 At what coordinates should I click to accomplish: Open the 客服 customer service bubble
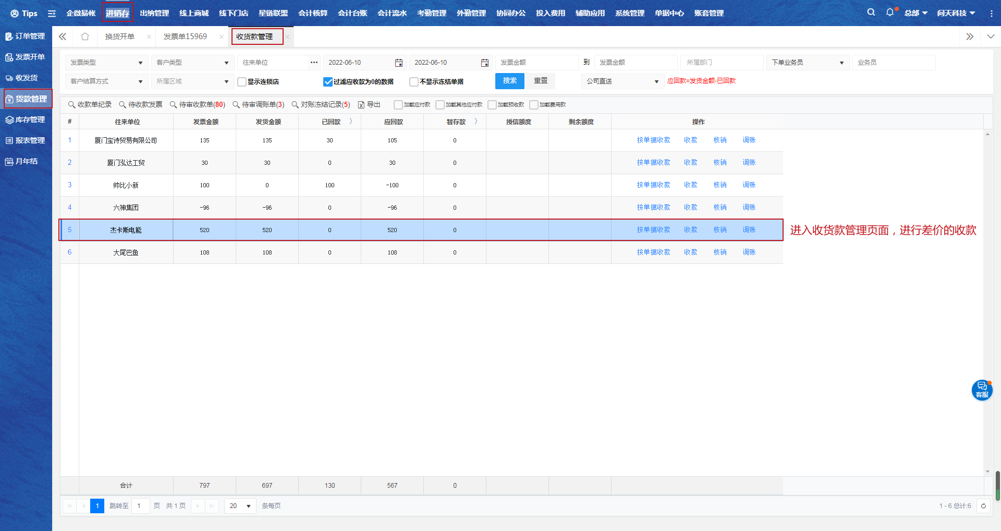click(x=982, y=390)
